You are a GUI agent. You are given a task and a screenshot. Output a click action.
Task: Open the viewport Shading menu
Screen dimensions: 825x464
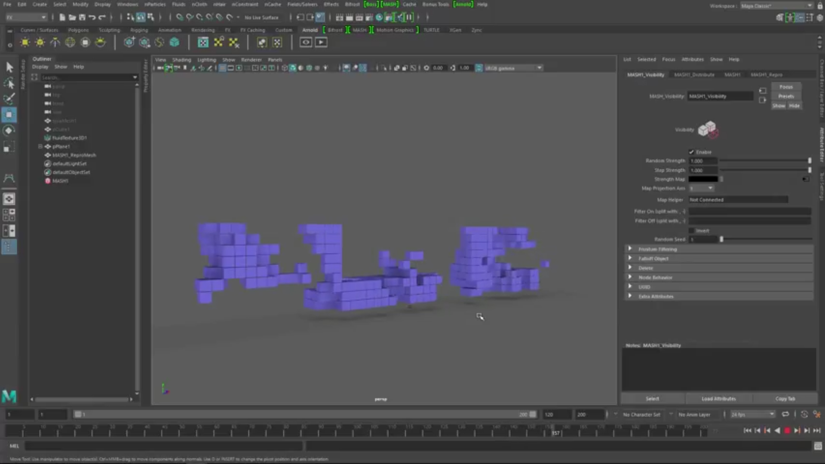pos(181,60)
